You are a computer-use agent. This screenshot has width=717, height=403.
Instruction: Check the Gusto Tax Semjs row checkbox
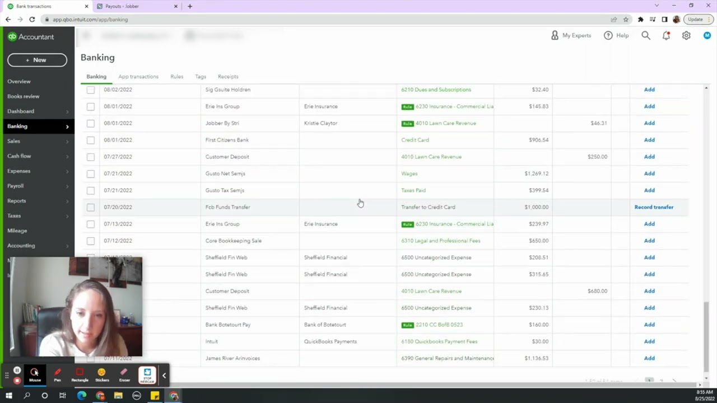click(91, 190)
